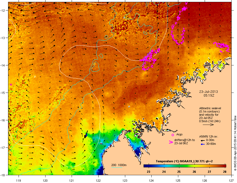Click the '23' colorbar tick label
The height and width of the screenshot is (183, 237).
[149, 172]
